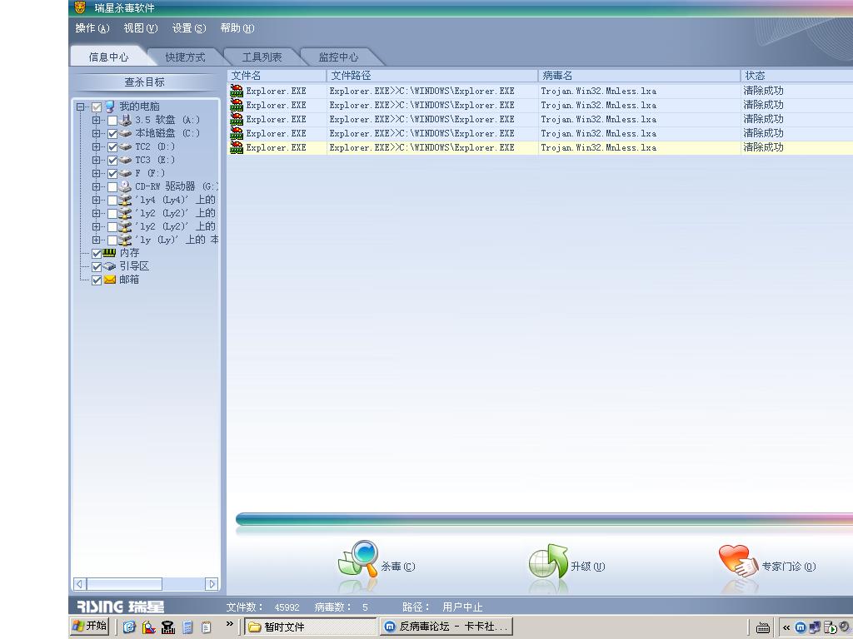Expand hidden tray icons with « arrow
Viewport: 853px width, 639px height.
786,627
